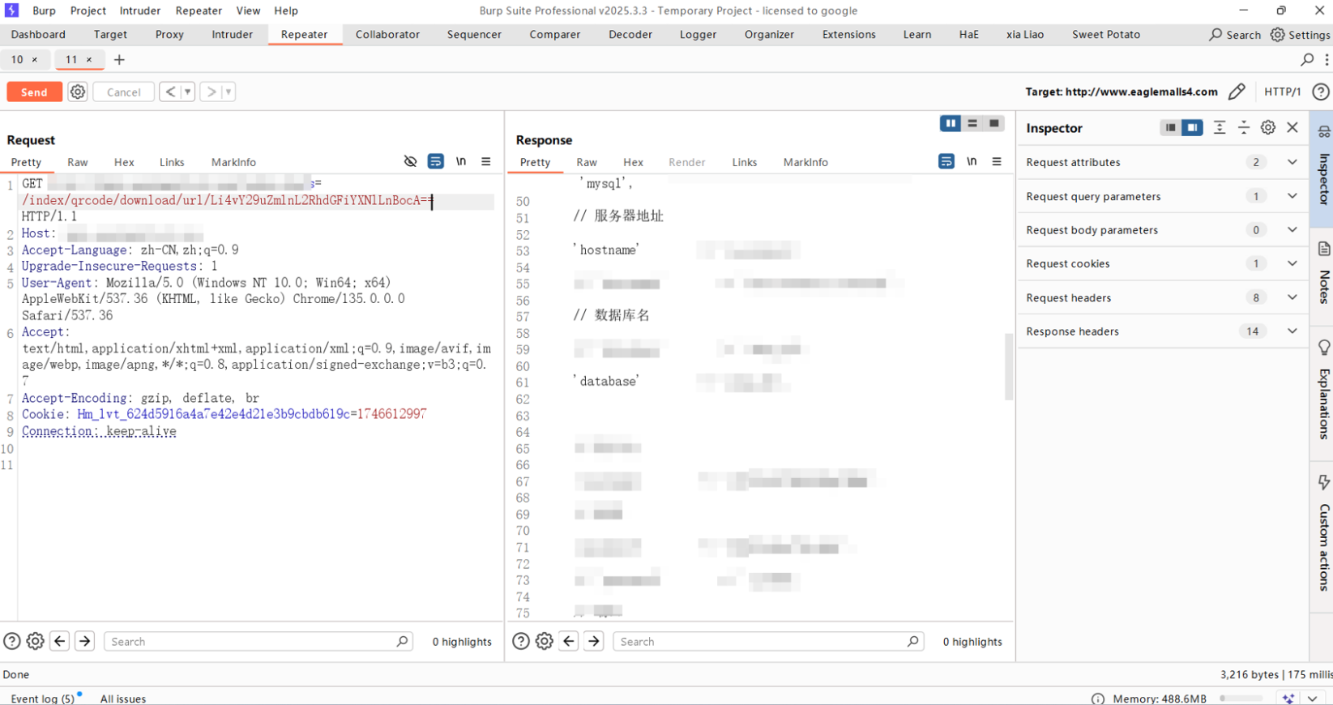Viewport: 1333px width, 705px height.
Task: Go to next request in history
Action: [x=211, y=92]
